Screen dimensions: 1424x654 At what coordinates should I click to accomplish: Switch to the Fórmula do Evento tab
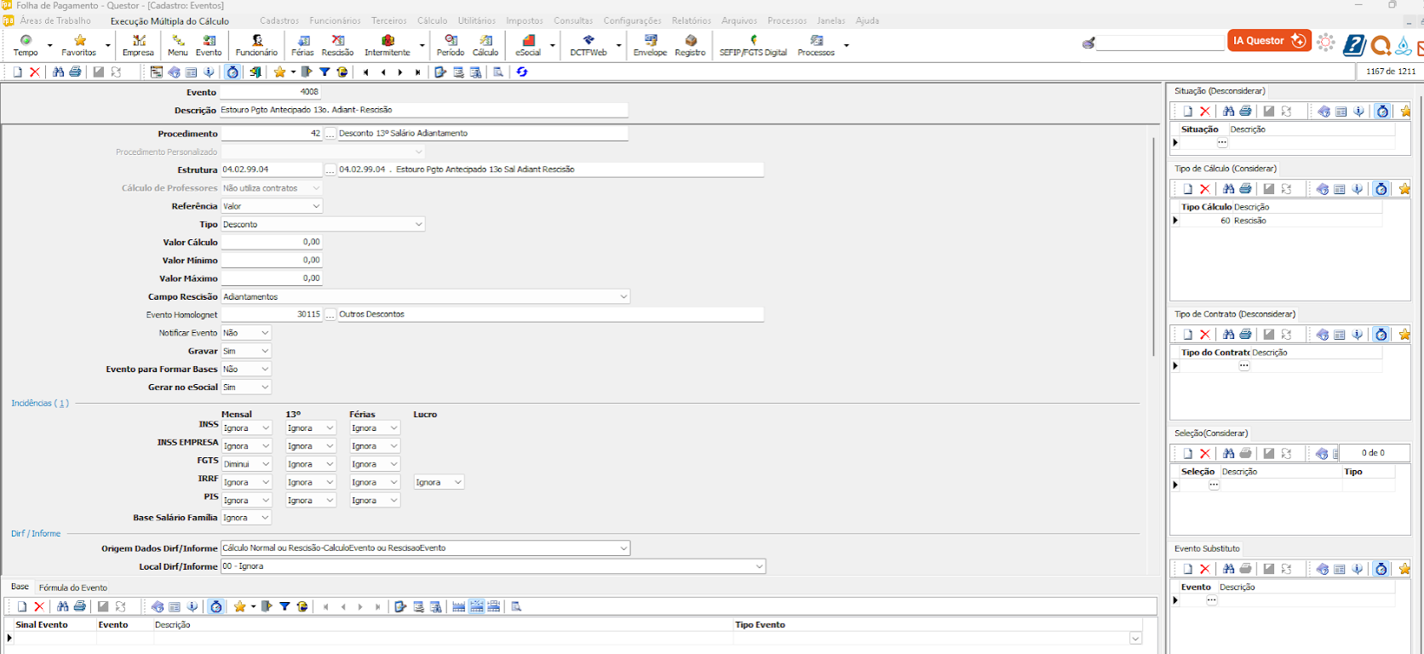coord(73,588)
